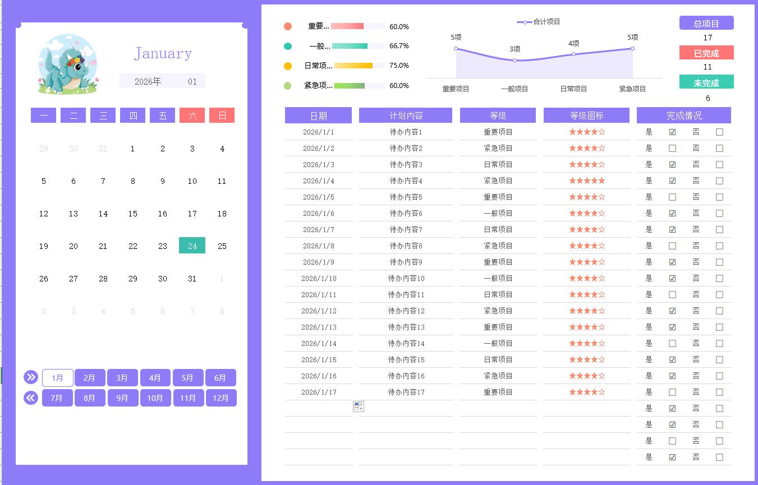The image size is (758, 485).
Task: Click the 已完成 button
Action: [x=706, y=53]
